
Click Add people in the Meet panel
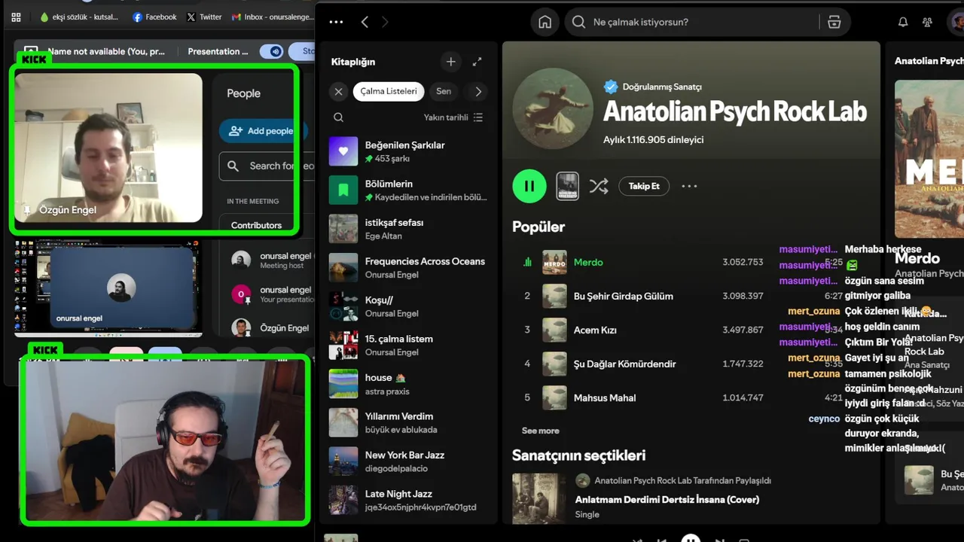tap(262, 130)
